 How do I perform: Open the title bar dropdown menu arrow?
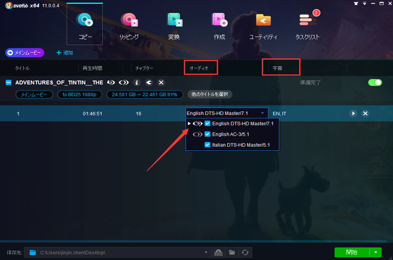click(x=364, y=3)
